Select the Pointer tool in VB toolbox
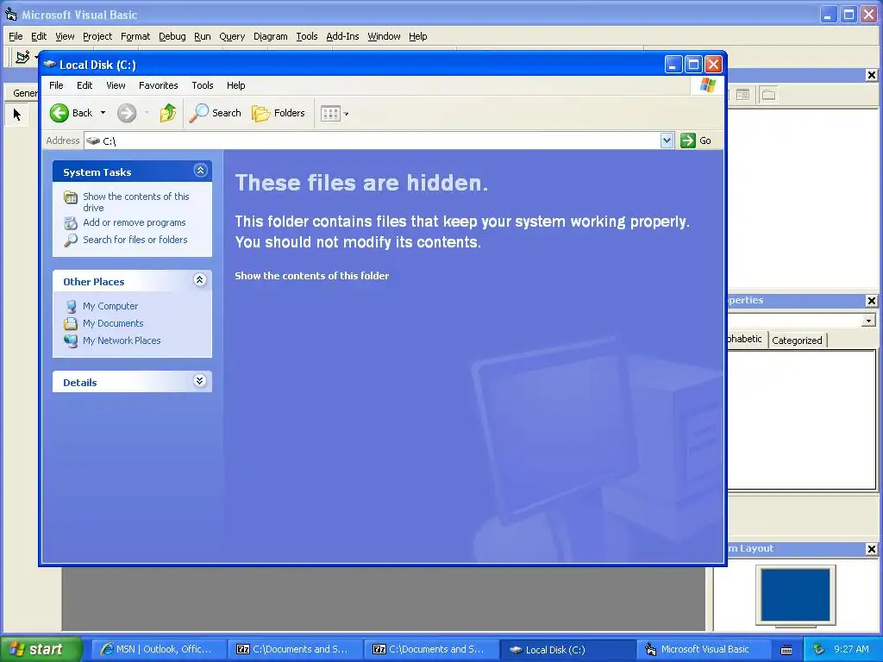 (x=17, y=115)
